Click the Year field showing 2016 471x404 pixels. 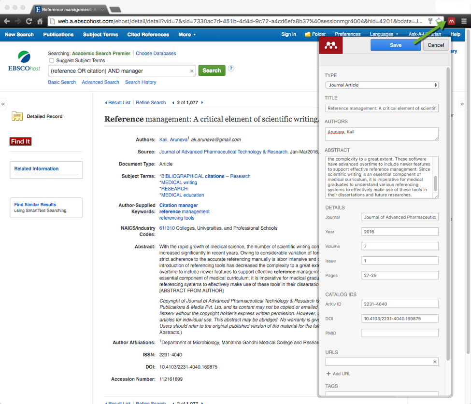tap(400, 231)
